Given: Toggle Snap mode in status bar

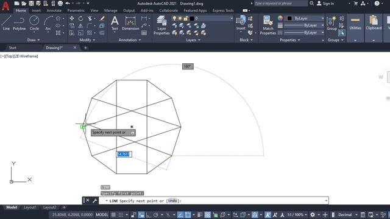Looking at the screenshot, I should click(121, 215).
